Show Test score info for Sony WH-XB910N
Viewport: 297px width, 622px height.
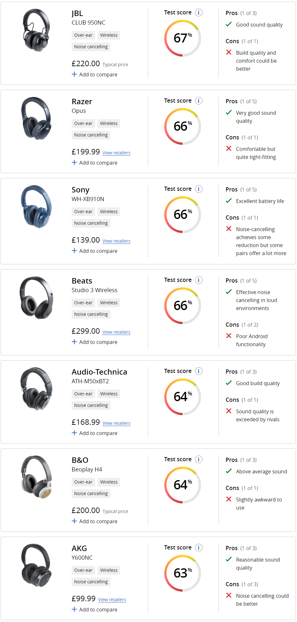pyautogui.click(x=199, y=189)
